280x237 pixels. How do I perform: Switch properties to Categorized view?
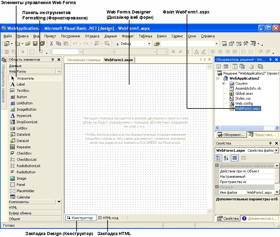[x=218, y=158]
